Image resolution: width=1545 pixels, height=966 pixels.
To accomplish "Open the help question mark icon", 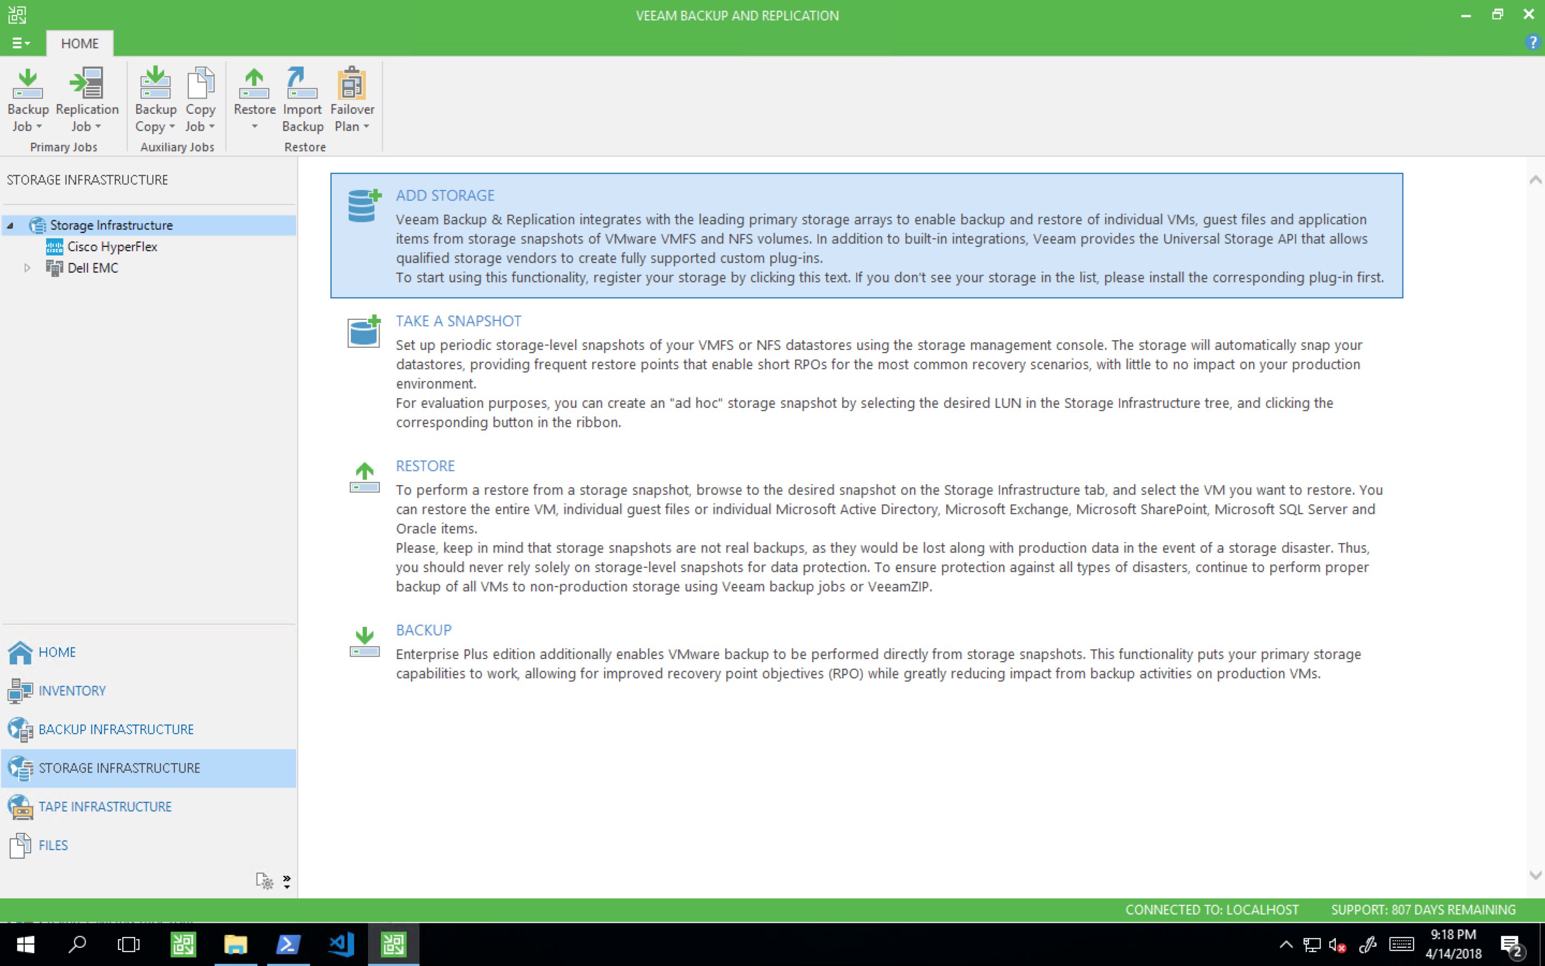I will pos(1532,42).
